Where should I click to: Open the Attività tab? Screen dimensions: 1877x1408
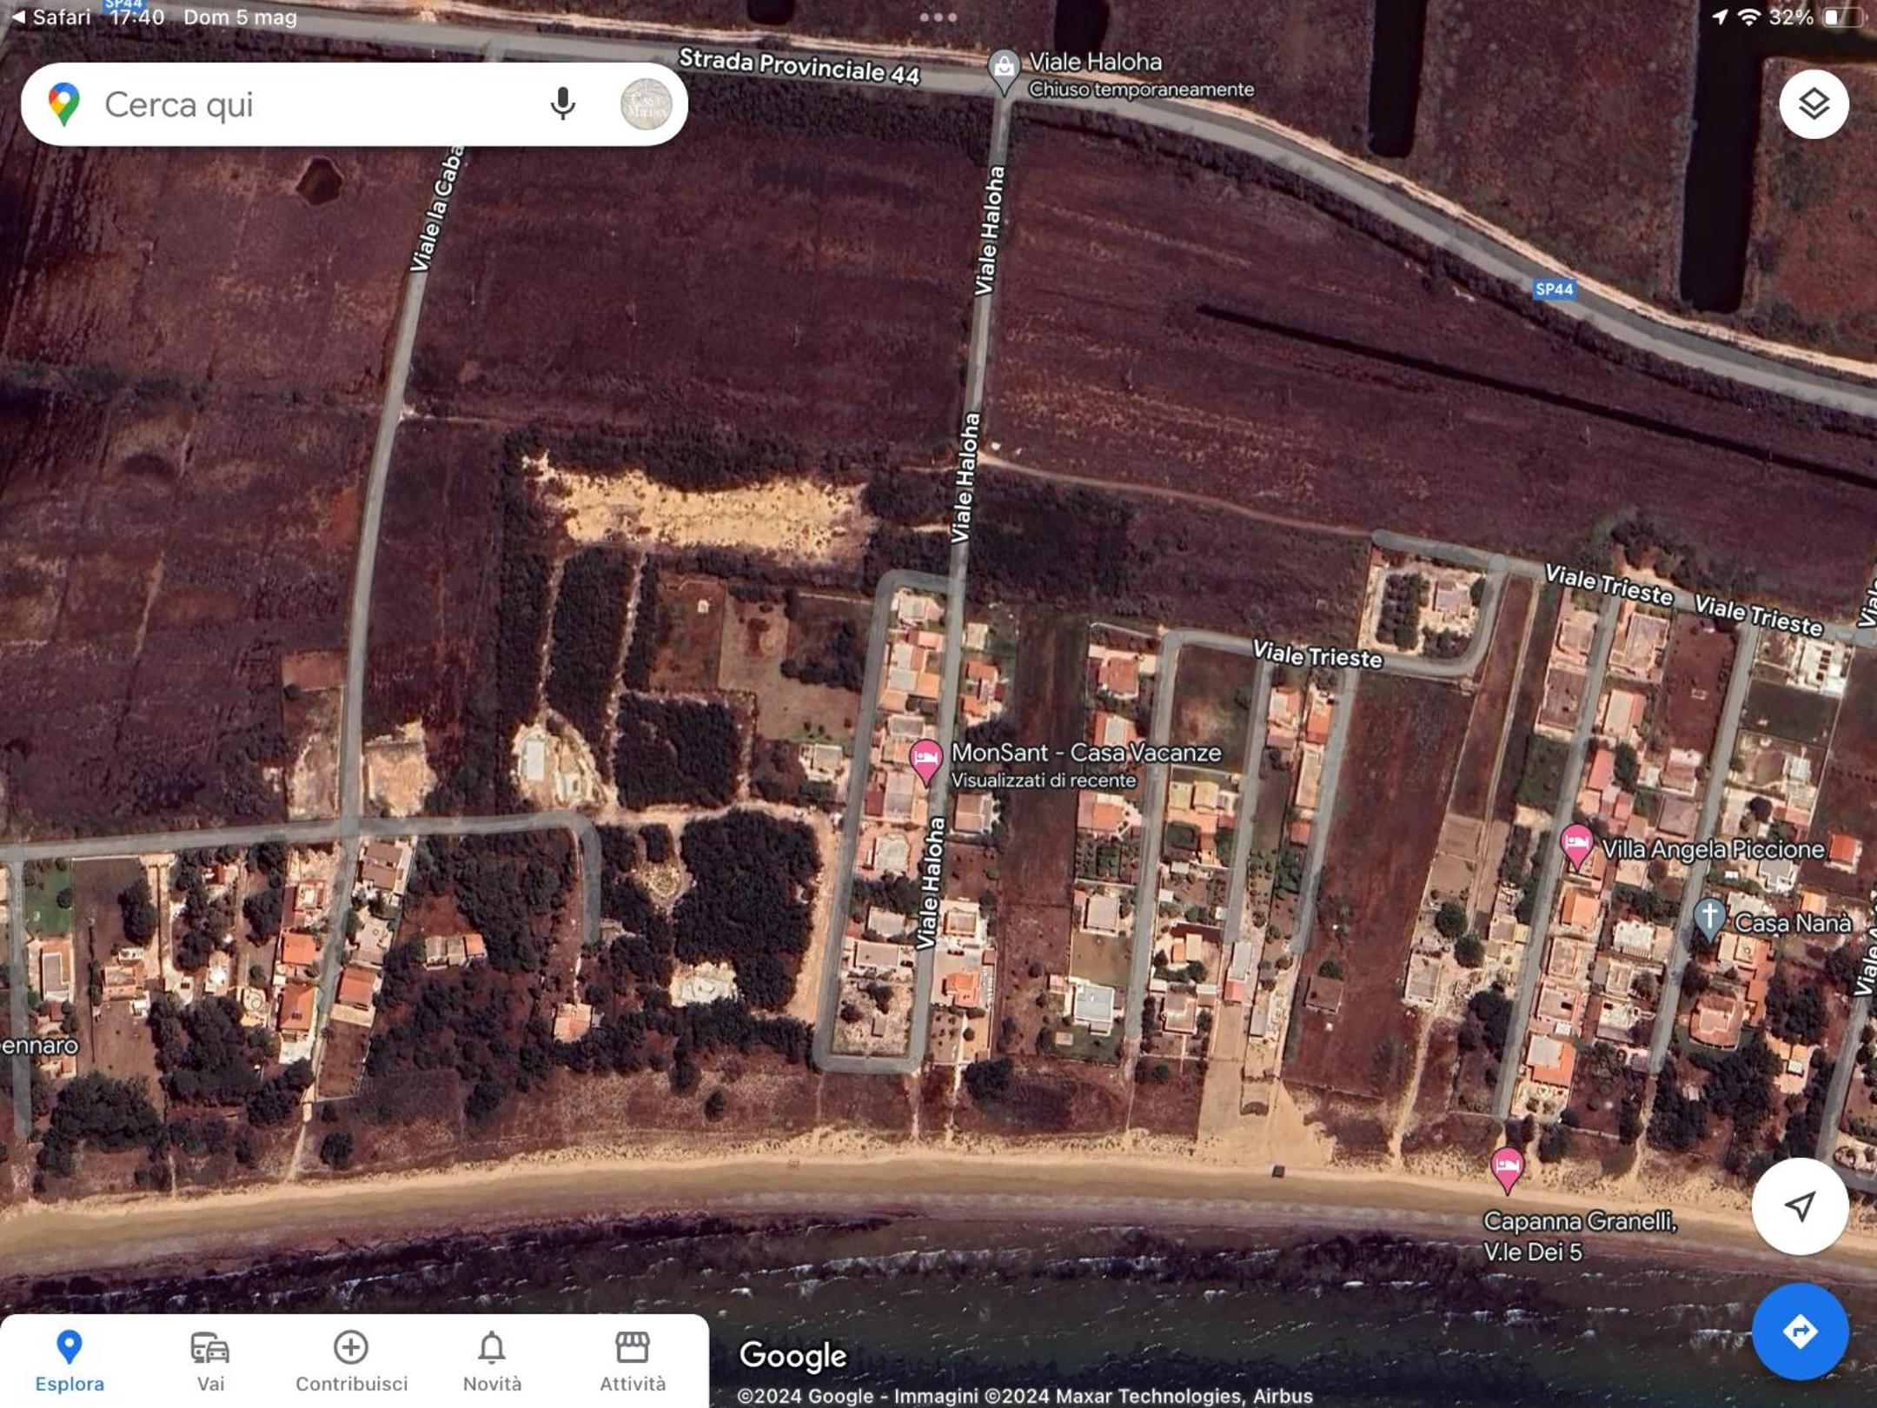pos(633,1361)
